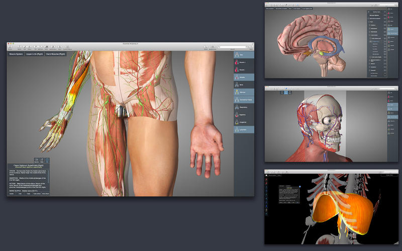
Task: Toggle the Arteries layer
Action: coord(244,77)
